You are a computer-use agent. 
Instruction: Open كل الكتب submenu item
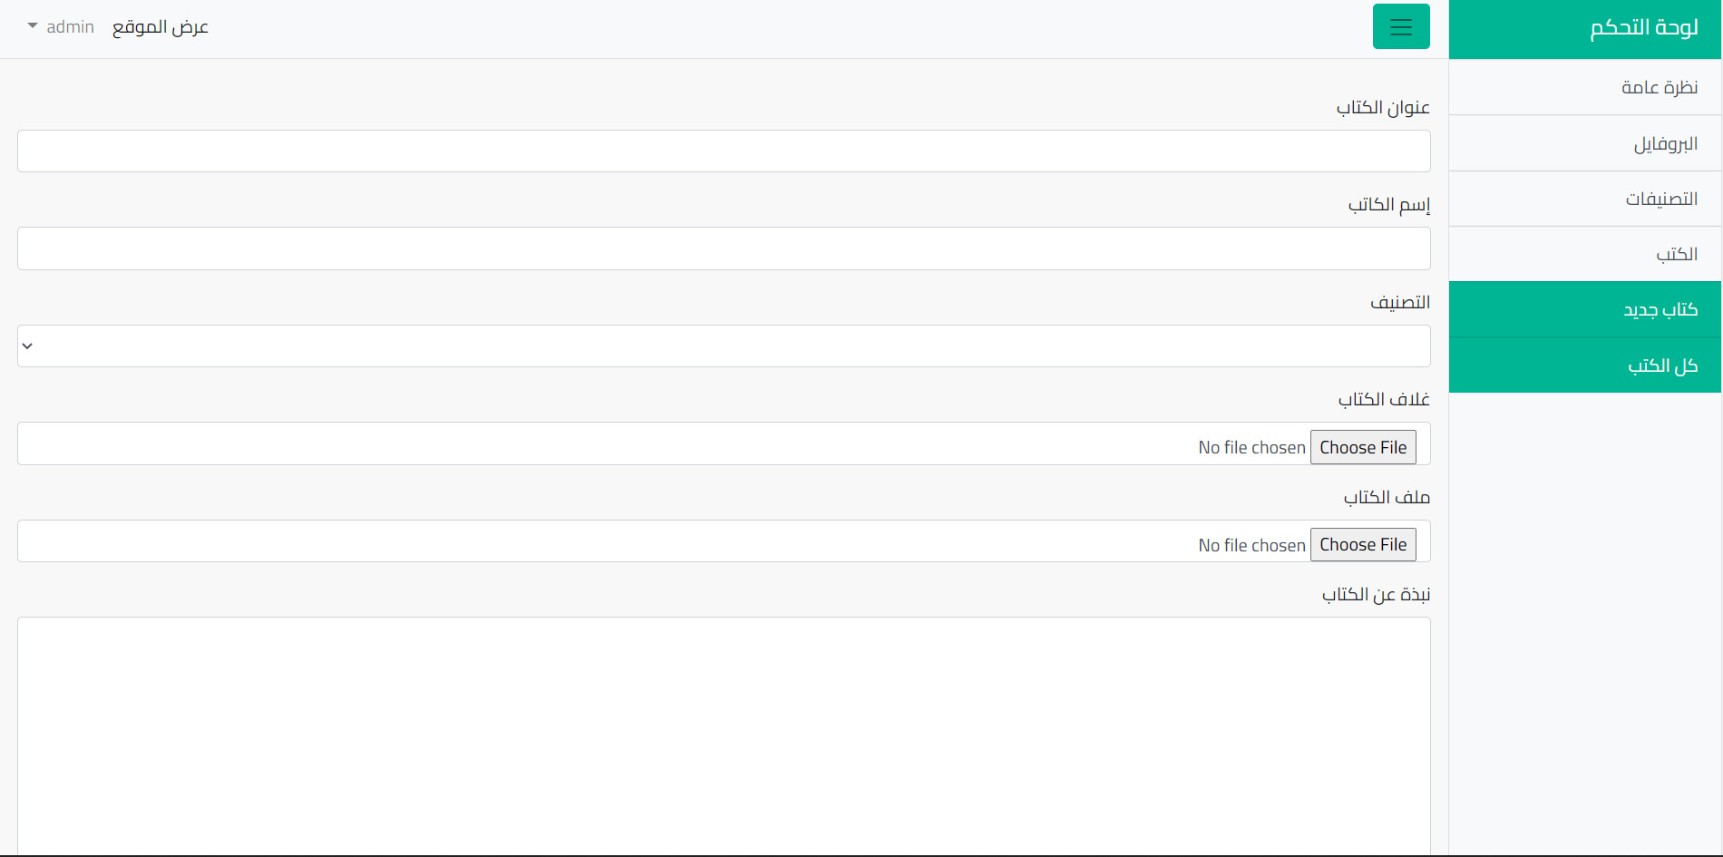coord(1662,365)
